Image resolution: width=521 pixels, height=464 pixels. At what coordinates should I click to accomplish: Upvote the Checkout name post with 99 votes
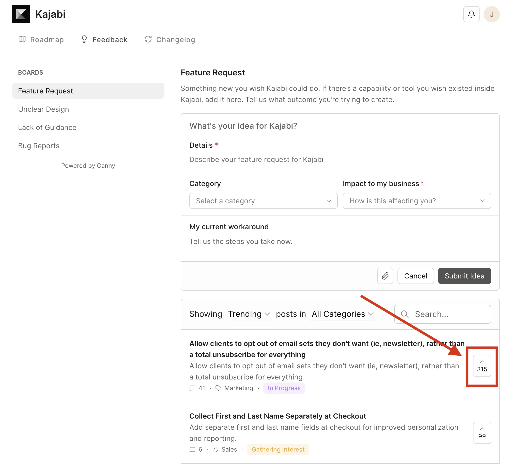tap(482, 433)
